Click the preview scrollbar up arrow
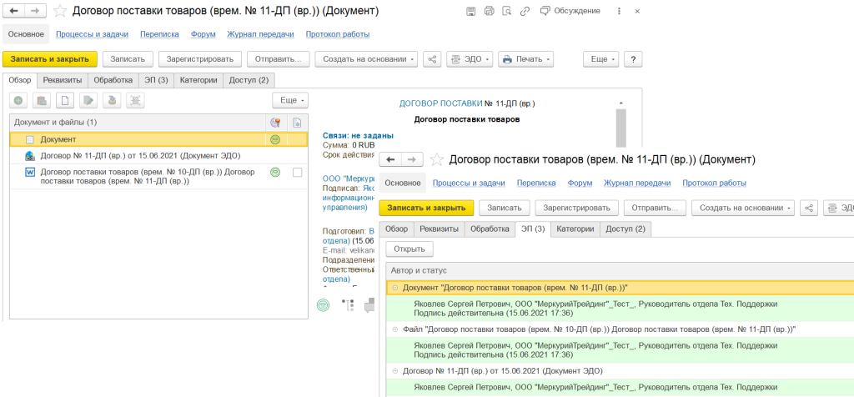854x397 pixels. point(620,103)
